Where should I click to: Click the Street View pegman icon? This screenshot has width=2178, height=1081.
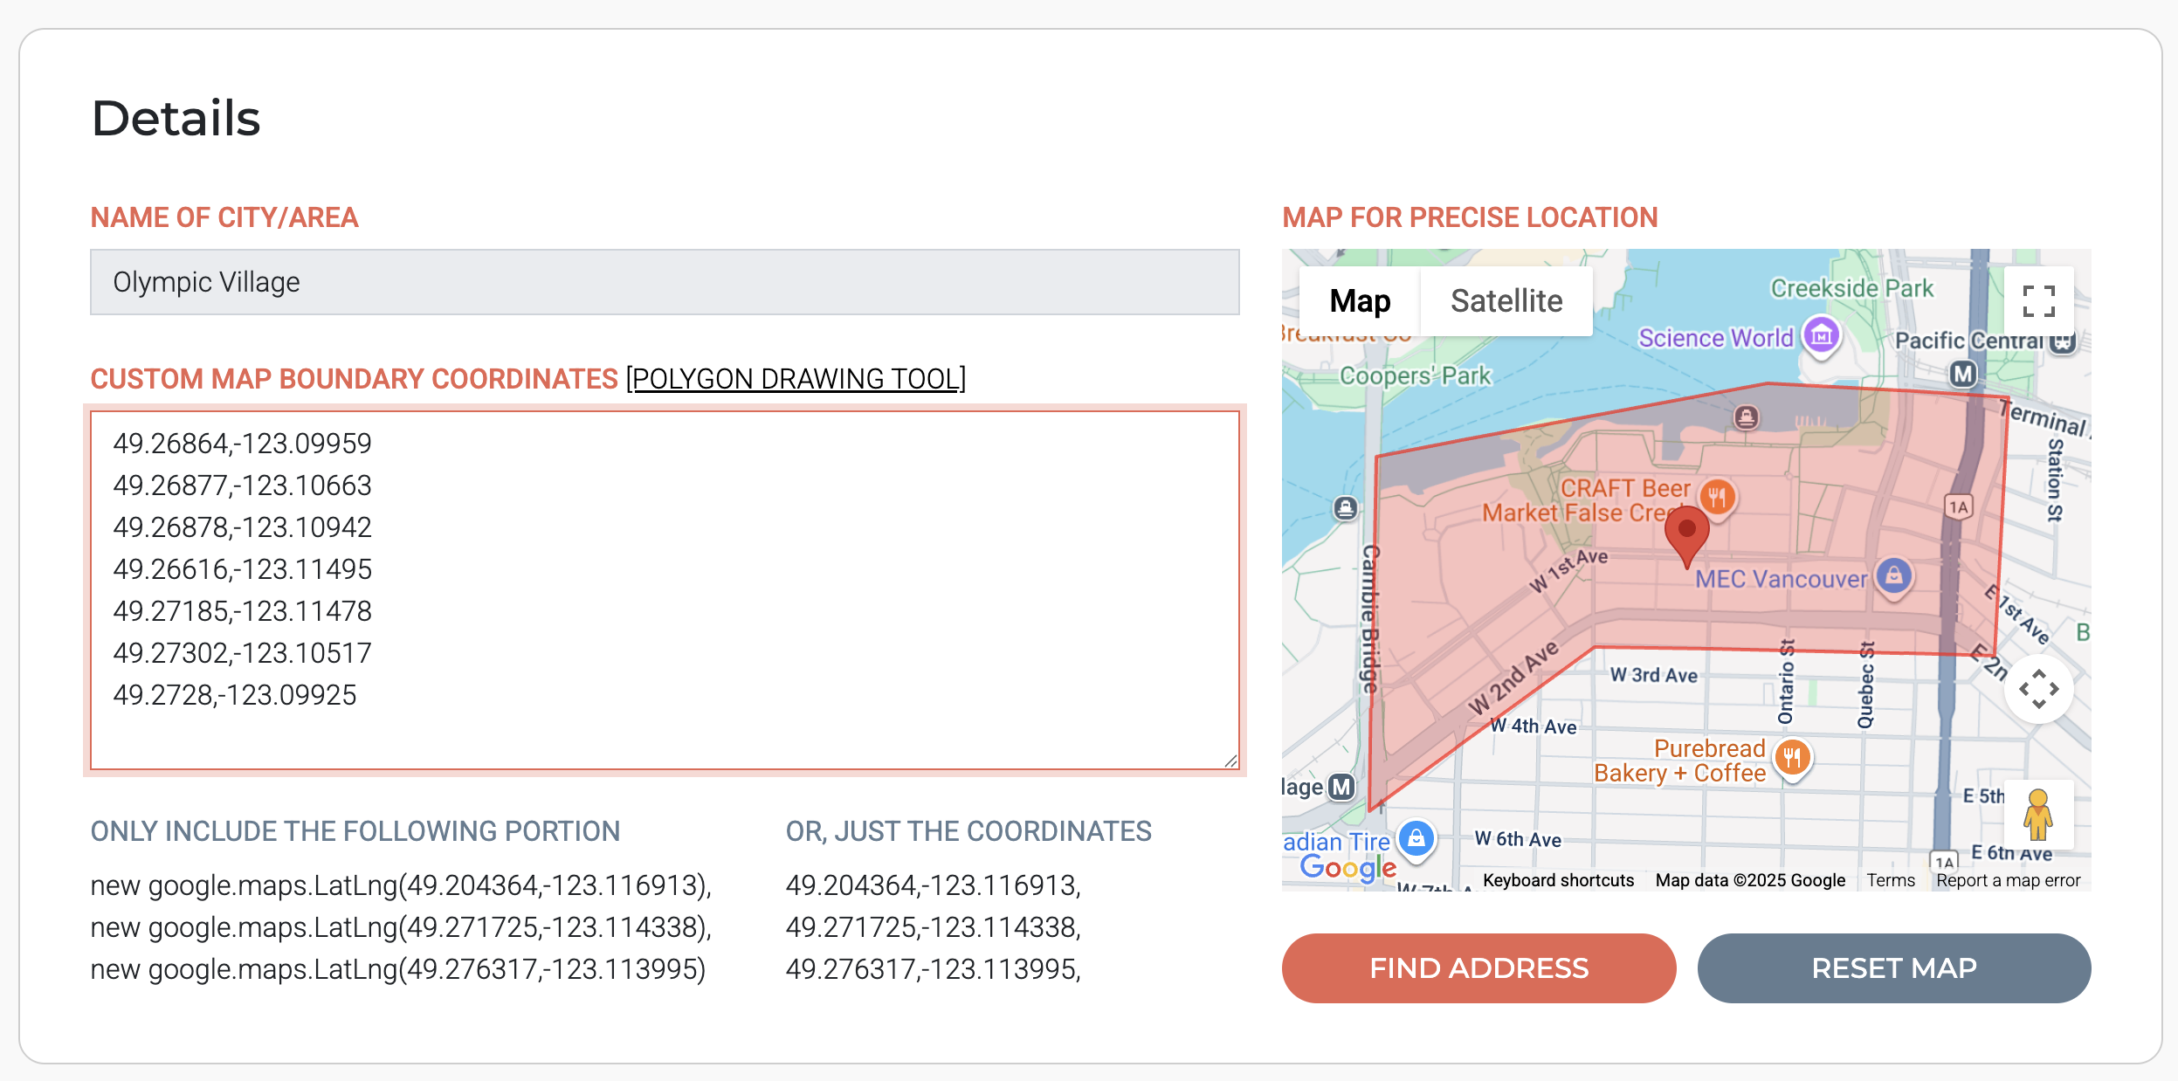pos(2037,814)
